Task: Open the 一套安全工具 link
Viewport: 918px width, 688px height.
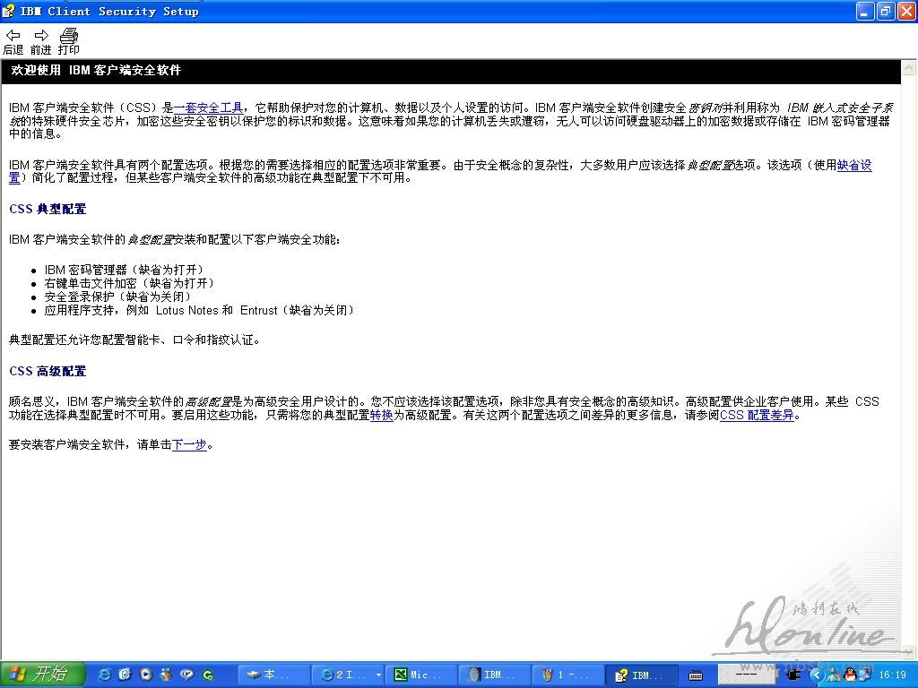Action: click(208, 107)
